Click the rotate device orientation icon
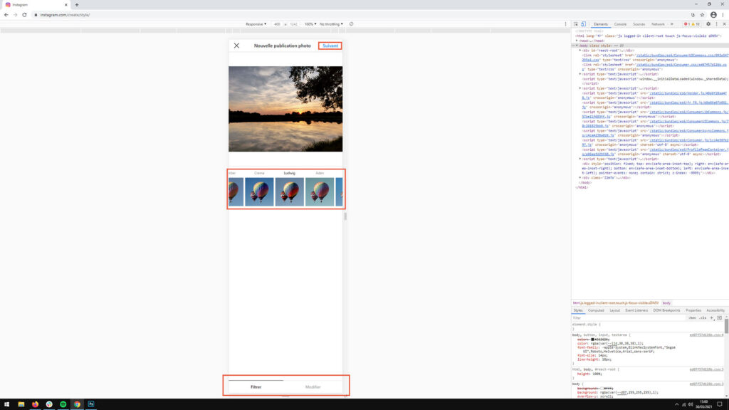Screen dimensions: 729x410 click(352, 24)
